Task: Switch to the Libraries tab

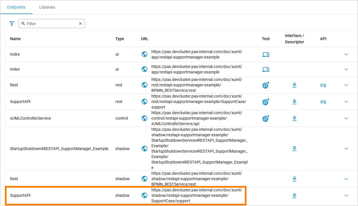Action: tap(47, 7)
